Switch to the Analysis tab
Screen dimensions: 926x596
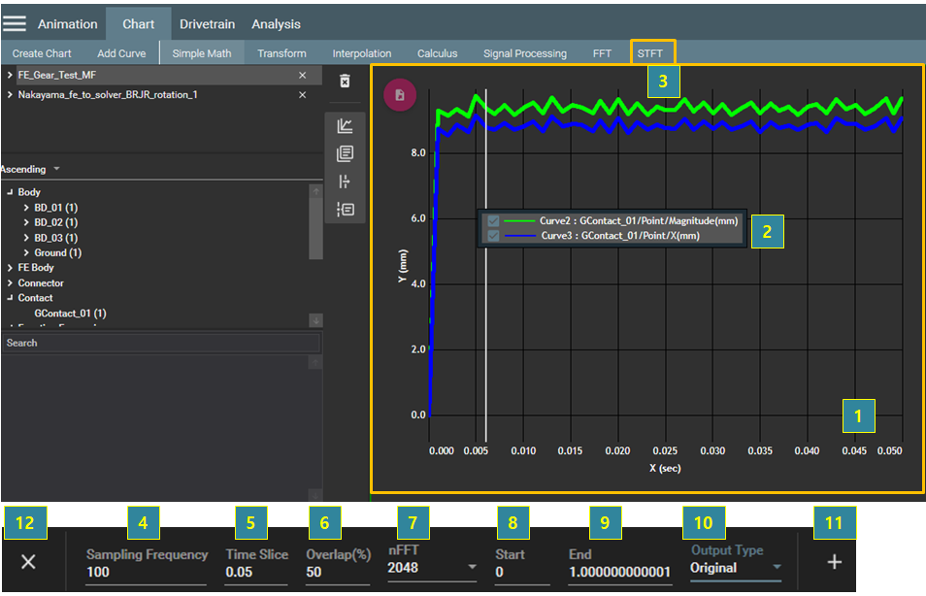(x=276, y=24)
